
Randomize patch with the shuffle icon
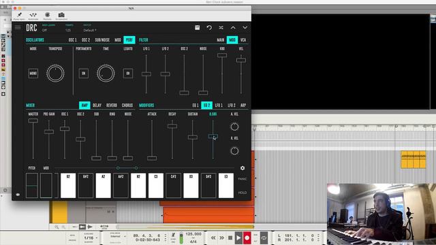(221, 27)
